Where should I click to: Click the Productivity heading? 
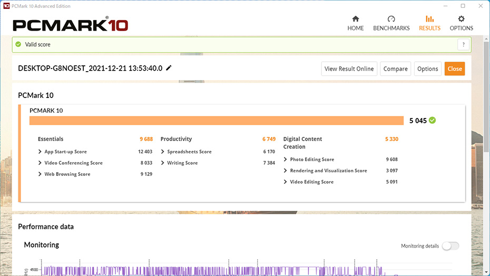177,139
